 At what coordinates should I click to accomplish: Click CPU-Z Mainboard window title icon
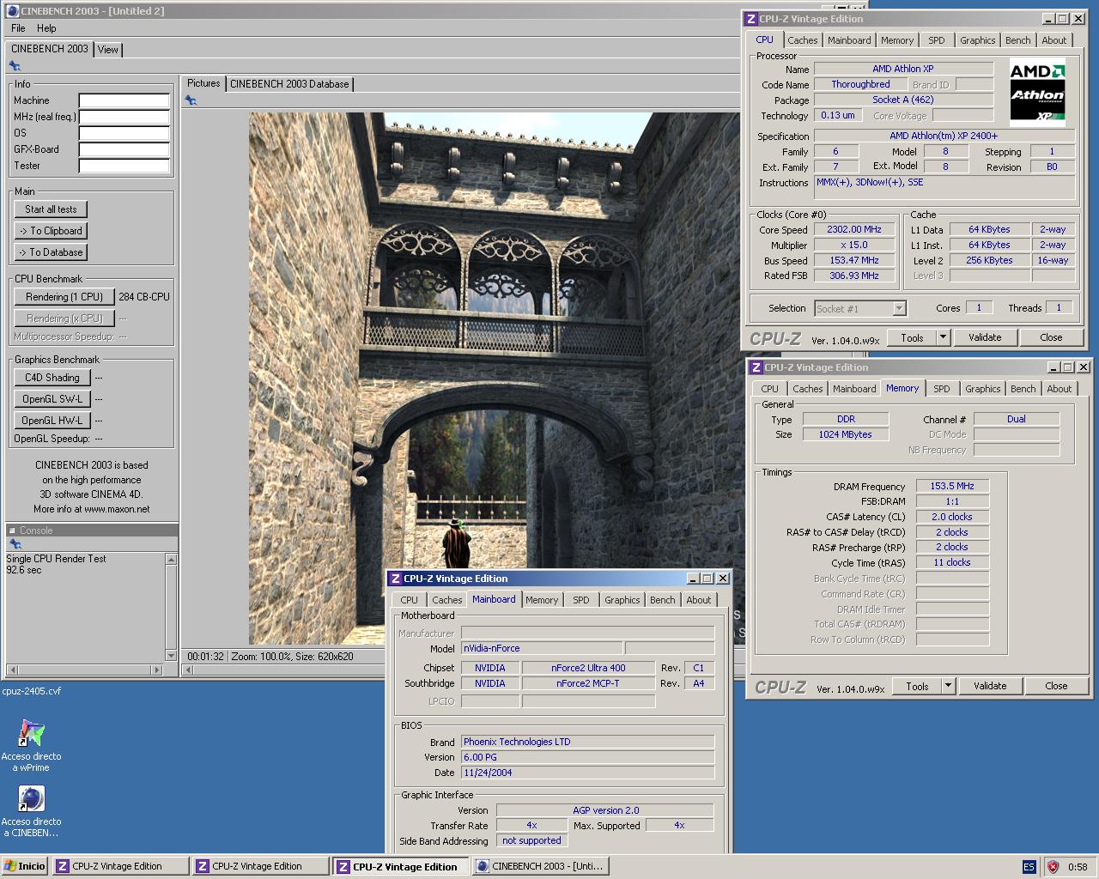pyautogui.click(x=395, y=579)
